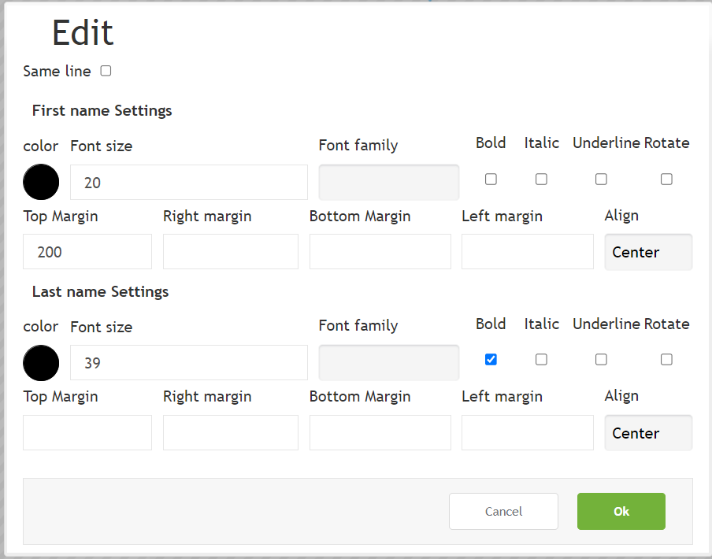Viewport: 712px width, 559px height.
Task: Click Last name Bottom Margin field
Action: coord(380,432)
